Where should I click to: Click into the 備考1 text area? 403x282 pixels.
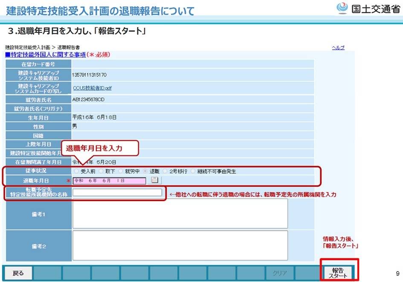180,213
